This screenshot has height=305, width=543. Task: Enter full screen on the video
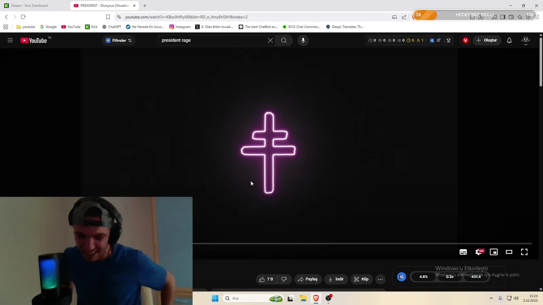coord(524,252)
